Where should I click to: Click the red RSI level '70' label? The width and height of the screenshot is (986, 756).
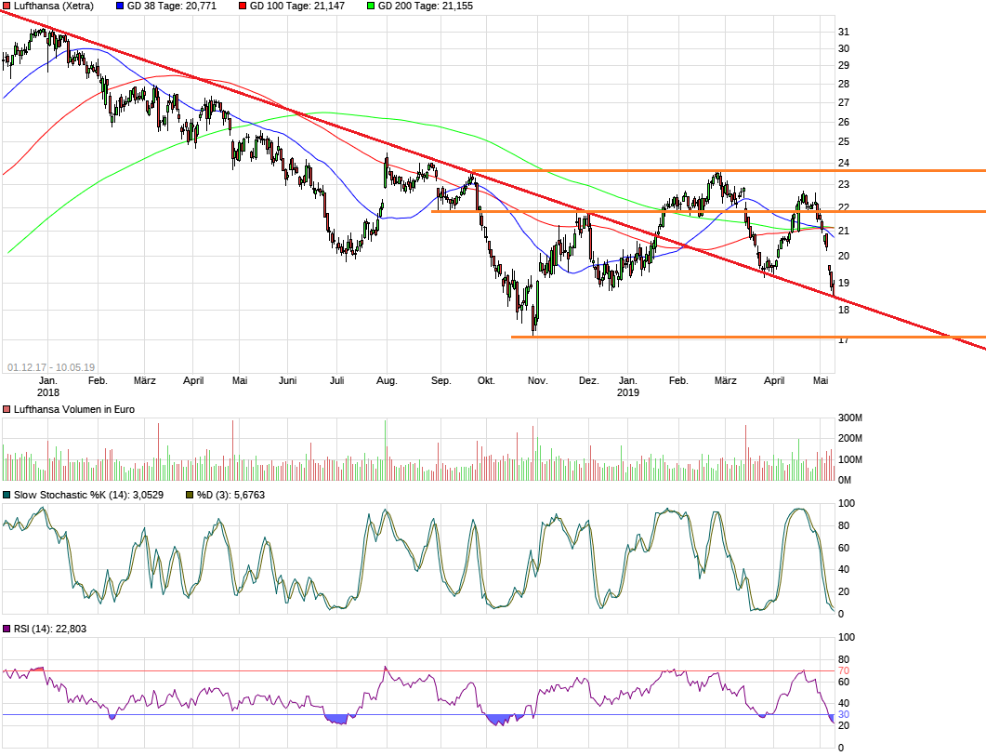pos(843,670)
